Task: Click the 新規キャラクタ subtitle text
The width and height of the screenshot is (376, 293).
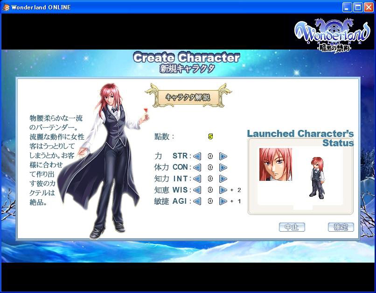Action: coord(187,69)
